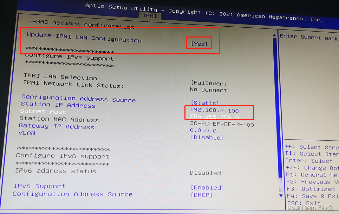Toggle the VLAN [Disable] value
This screenshot has width=339, height=214.
pos(207,137)
